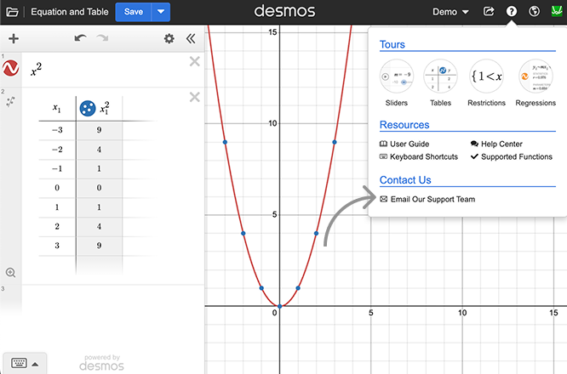Expand the Save dropdown arrow
Screen dimensions: 567x374
point(161,12)
